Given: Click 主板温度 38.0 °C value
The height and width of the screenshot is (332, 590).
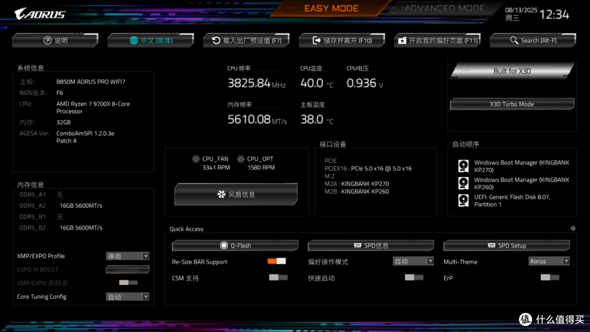Looking at the screenshot, I should pyautogui.click(x=317, y=120).
